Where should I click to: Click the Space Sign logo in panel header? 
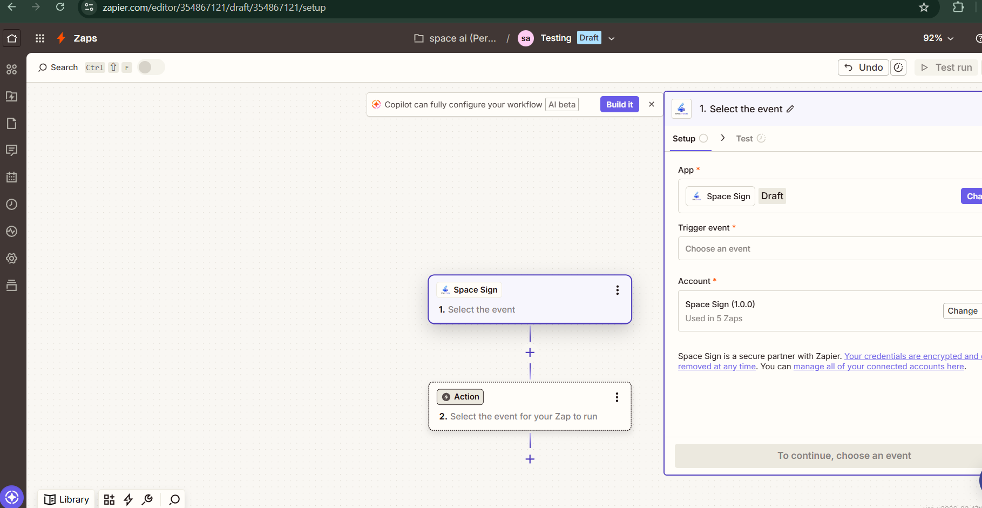point(681,109)
